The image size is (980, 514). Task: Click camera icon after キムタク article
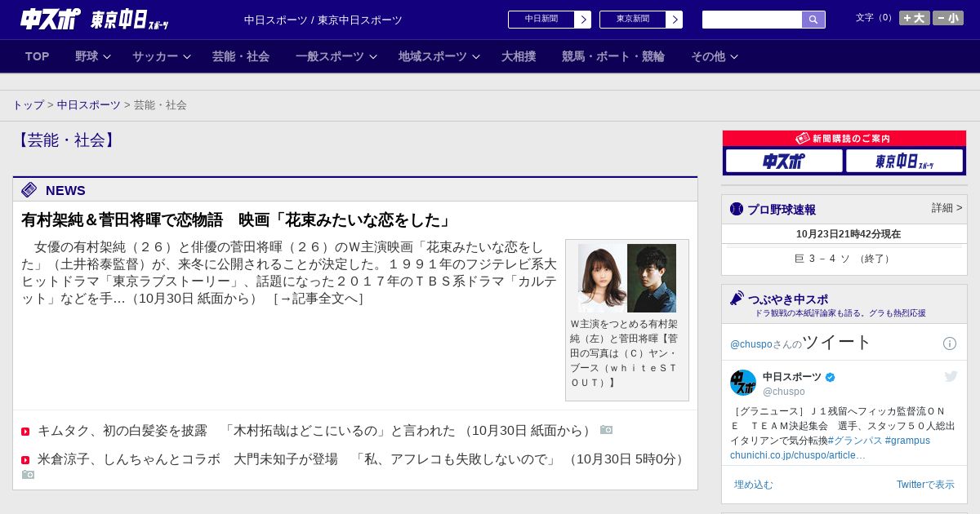[606, 430]
